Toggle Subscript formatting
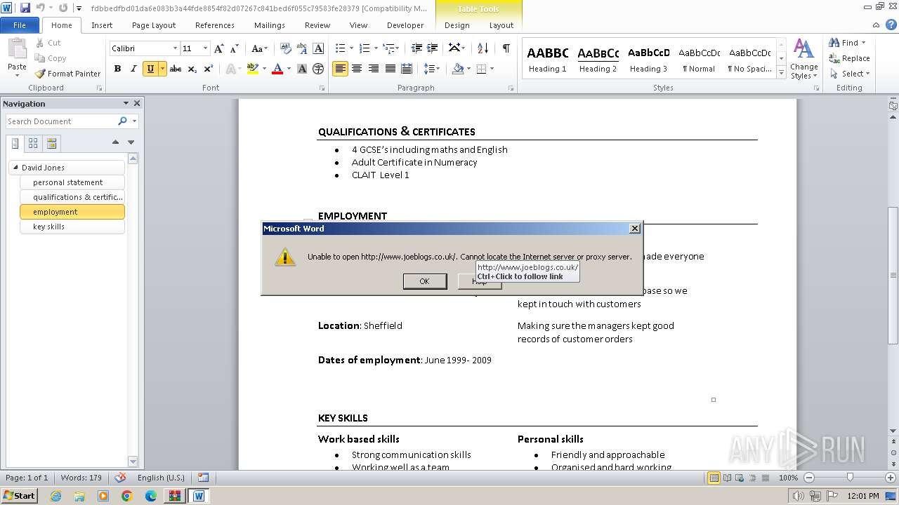 (x=192, y=69)
